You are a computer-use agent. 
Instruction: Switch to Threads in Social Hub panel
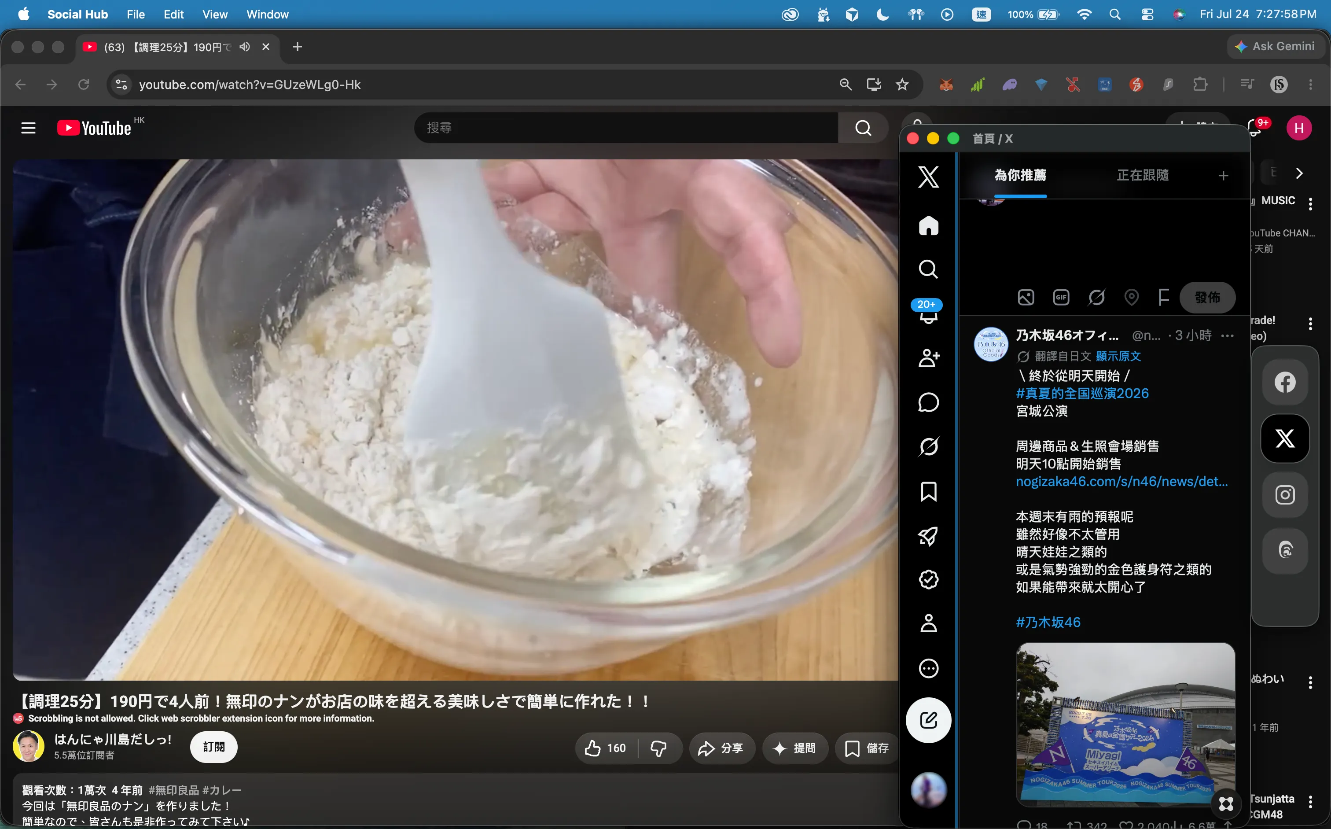click(1284, 550)
